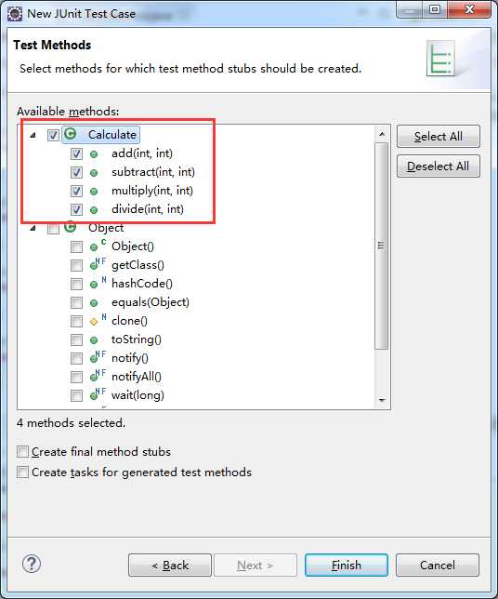Click the toString() method icon
This screenshot has height=599, width=498.
(94, 340)
